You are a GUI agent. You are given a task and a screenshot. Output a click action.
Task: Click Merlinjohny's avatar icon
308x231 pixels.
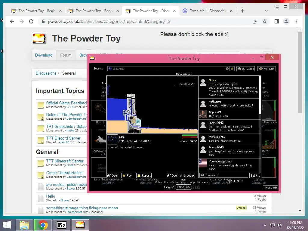203,139
